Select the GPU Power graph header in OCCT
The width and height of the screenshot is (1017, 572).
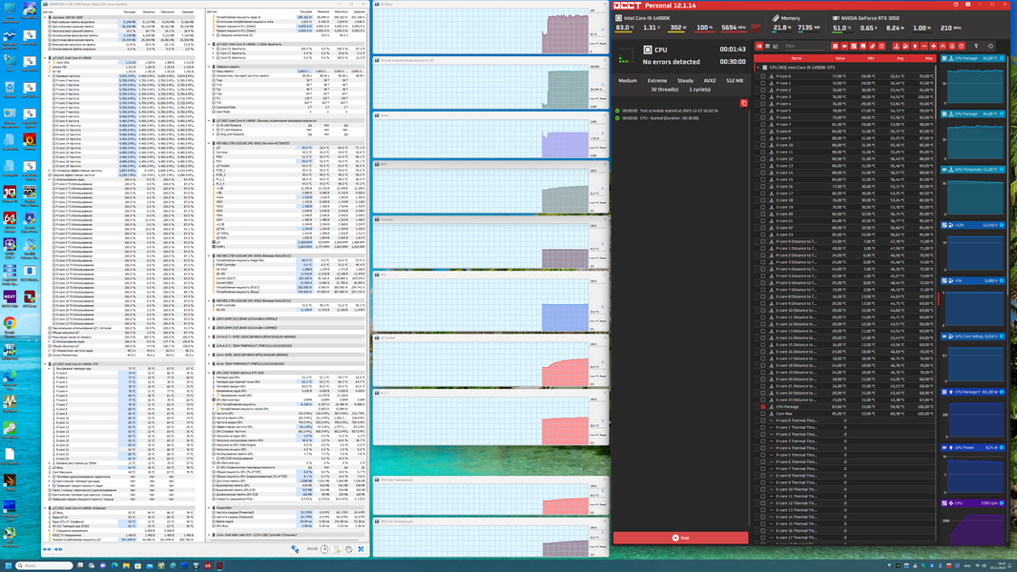coord(973,447)
